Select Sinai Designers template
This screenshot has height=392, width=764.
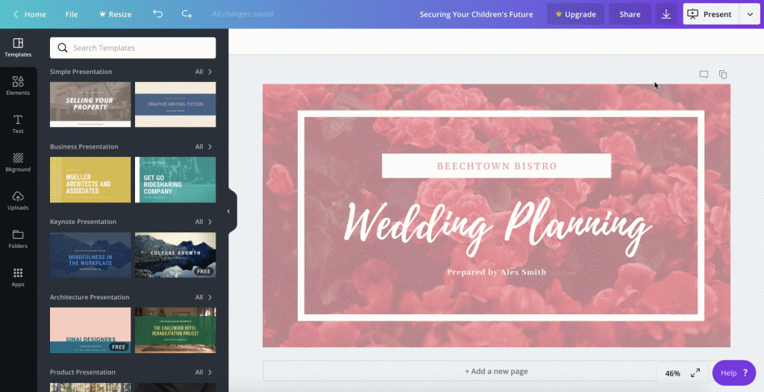click(x=90, y=330)
